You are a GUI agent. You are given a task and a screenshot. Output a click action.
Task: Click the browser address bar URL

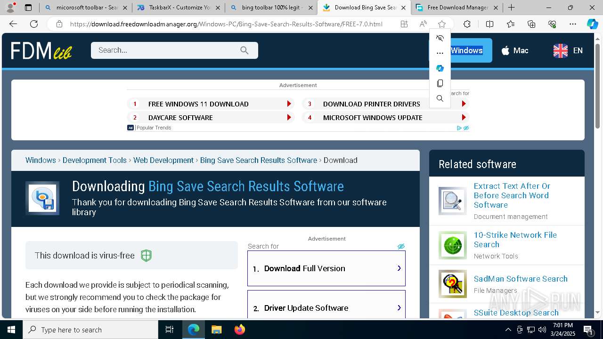point(226,24)
